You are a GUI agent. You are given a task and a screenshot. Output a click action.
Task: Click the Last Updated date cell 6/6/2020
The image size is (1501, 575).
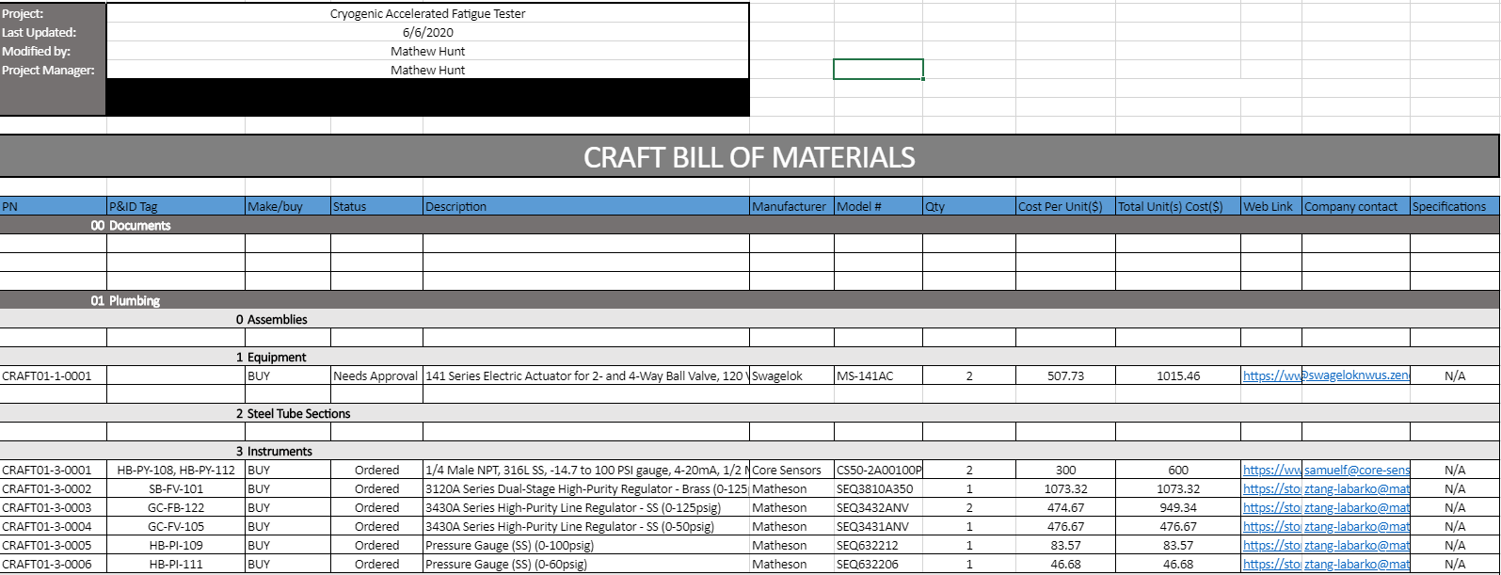(x=427, y=32)
